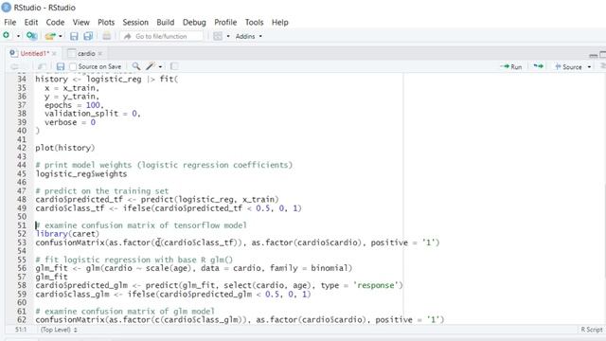Click the document outline icon
The width and height of the screenshot is (606, 341).
tap(602, 66)
